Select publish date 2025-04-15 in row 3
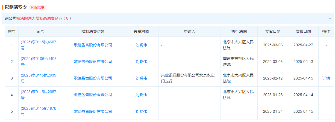Image resolution: width=335 pixels, height=122 pixels. pos(303,78)
